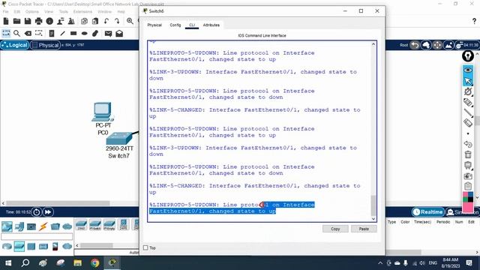Expand the bucket tool's corner arrow in right palette
480x270 pixels.
coord(472,169)
